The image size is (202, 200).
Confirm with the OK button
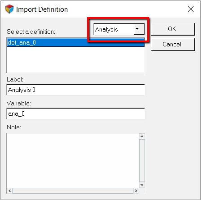tap(173, 29)
